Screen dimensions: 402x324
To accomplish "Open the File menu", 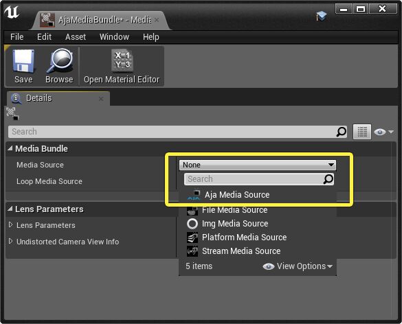I will 17,37.
